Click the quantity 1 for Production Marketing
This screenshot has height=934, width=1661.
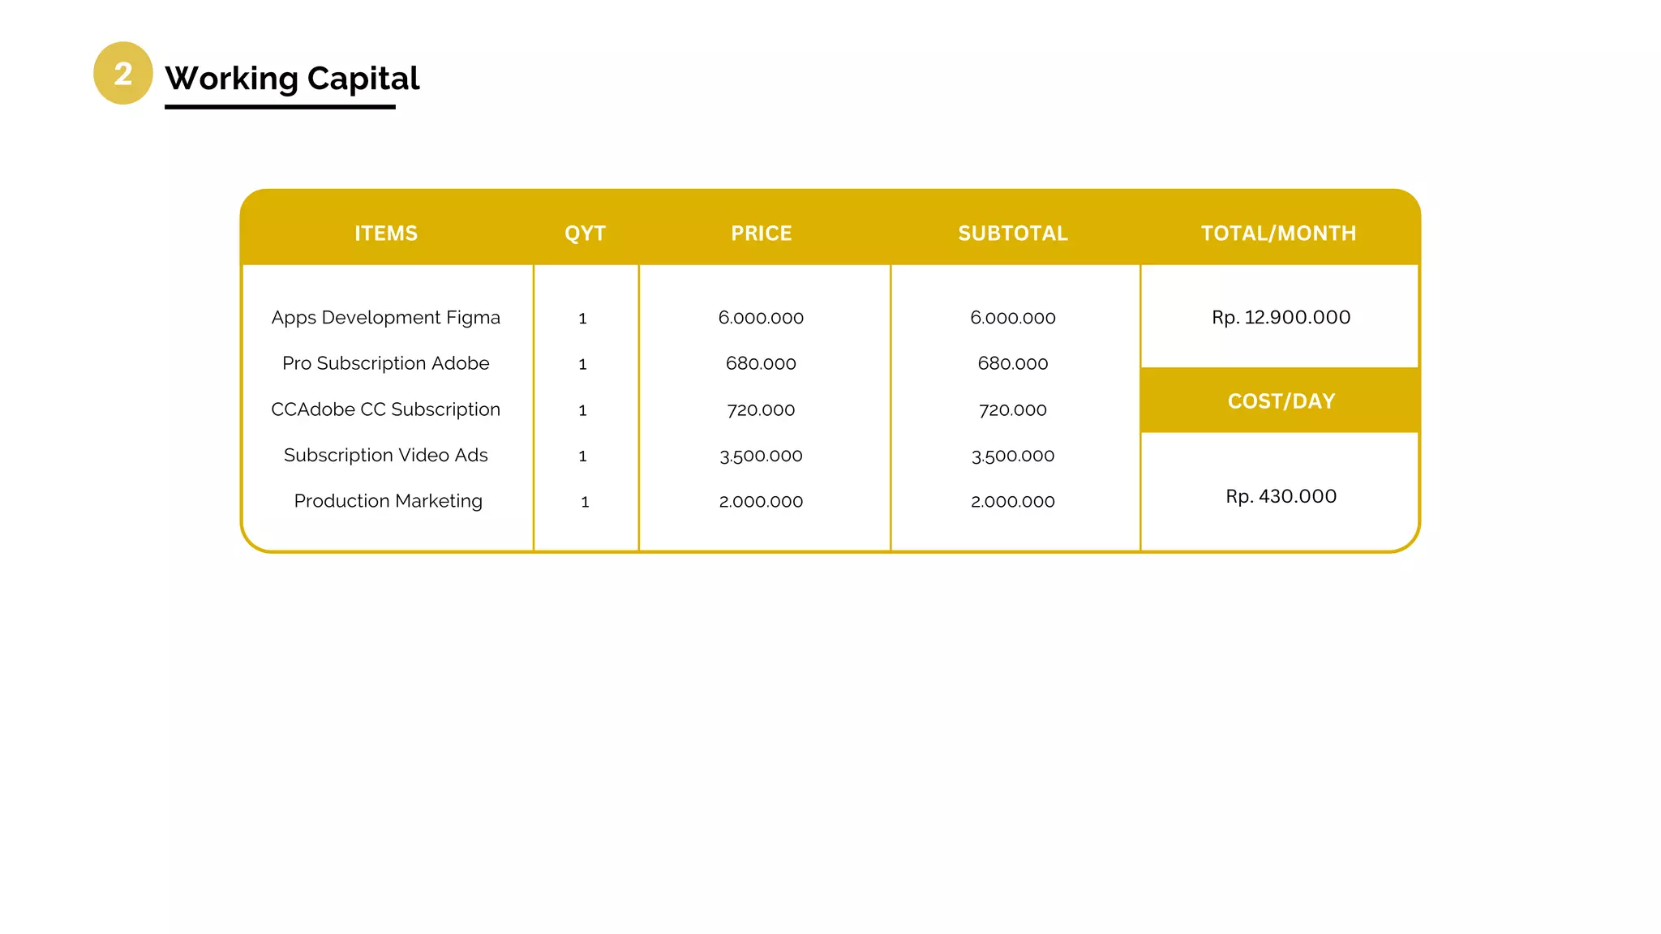click(x=585, y=503)
